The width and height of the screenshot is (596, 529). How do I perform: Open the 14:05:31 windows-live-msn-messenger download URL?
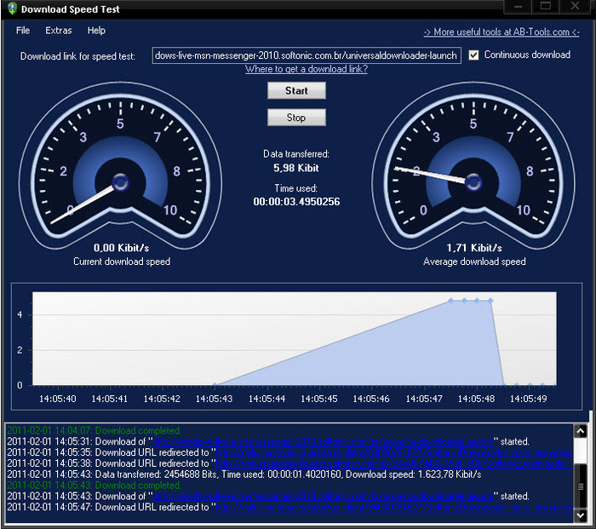[x=323, y=442]
